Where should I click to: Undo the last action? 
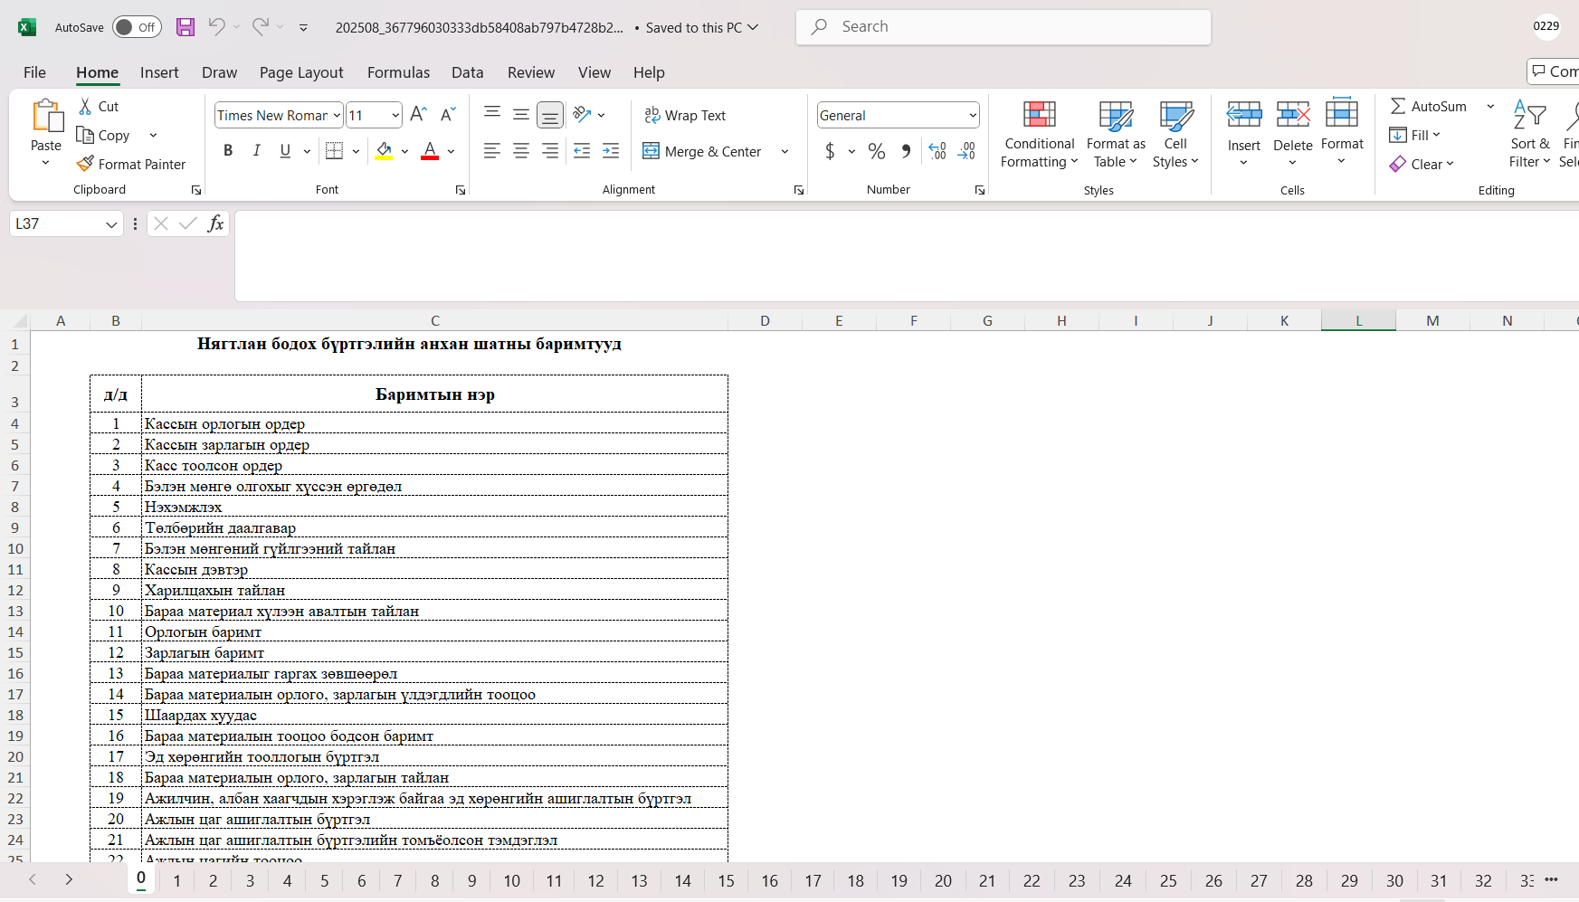[216, 27]
